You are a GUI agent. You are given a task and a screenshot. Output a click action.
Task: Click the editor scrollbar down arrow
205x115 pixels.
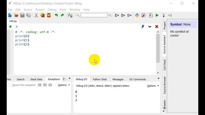pos(158,73)
